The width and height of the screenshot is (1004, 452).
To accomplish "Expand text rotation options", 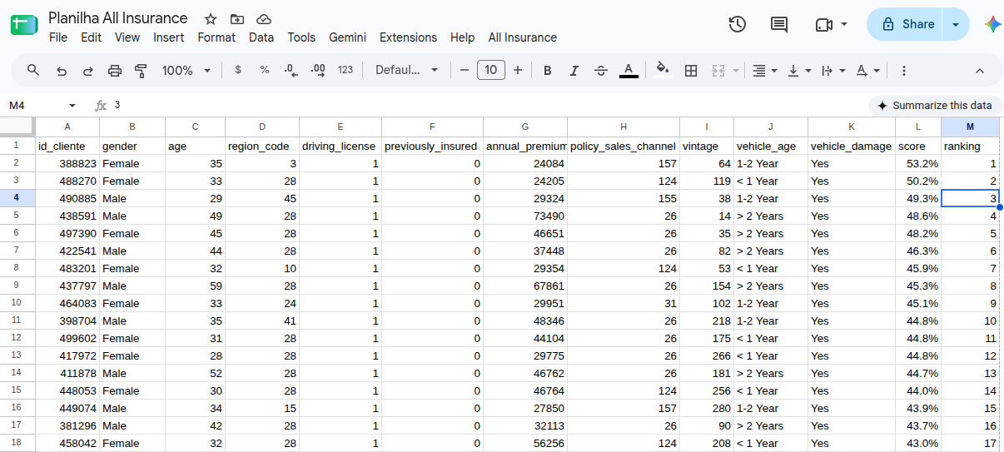I will pos(877,71).
